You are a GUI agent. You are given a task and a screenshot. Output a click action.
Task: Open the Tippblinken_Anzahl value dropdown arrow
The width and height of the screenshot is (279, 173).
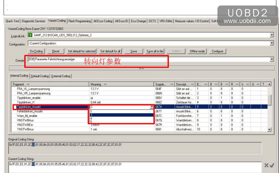click(152, 107)
